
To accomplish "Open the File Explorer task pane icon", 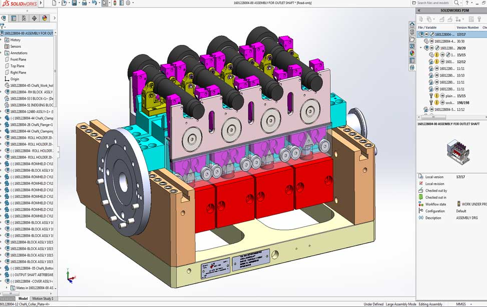I will [x=412, y=39].
